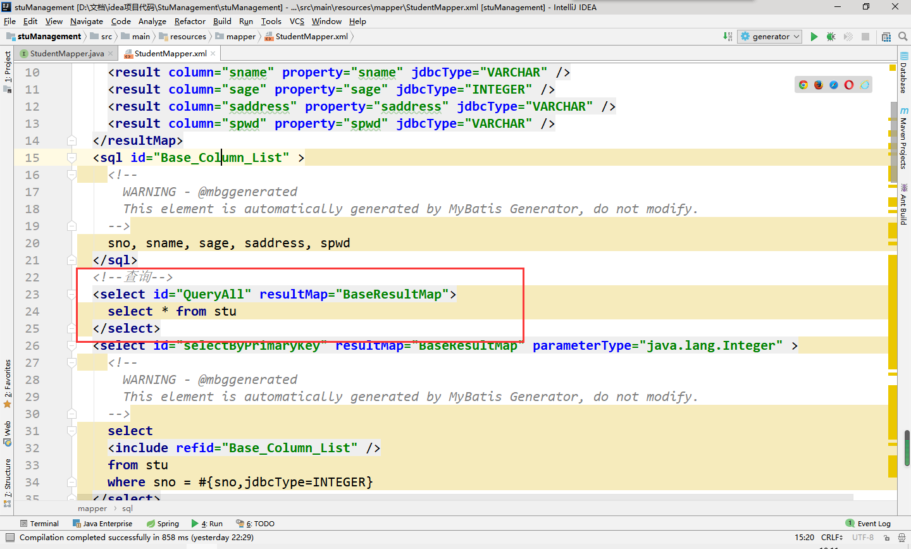Open the Navigate menu
The width and height of the screenshot is (911, 549).
87,22
